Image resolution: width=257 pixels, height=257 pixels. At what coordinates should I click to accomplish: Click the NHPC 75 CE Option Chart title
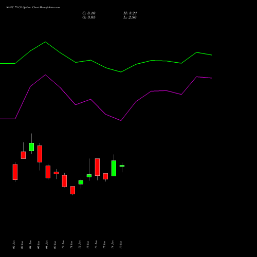click(x=33, y=8)
